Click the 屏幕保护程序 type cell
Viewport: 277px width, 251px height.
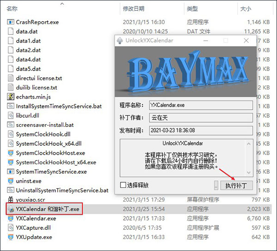pyautogui.click(x=203, y=200)
